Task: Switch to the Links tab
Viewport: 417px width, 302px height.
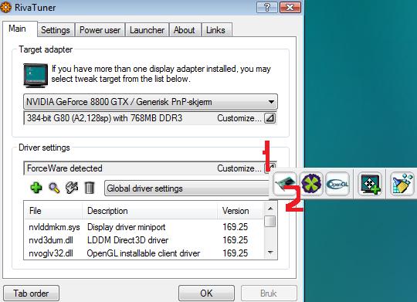Action: (216, 30)
